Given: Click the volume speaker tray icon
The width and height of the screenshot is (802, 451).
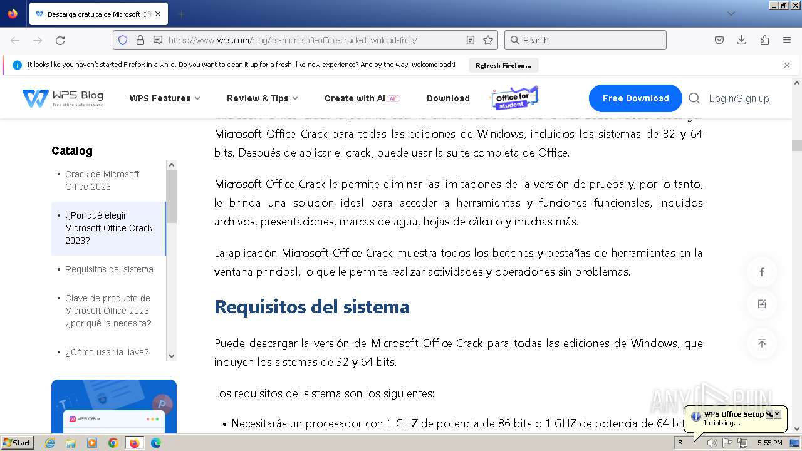Looking at the screenshot, I should [712, 443].
